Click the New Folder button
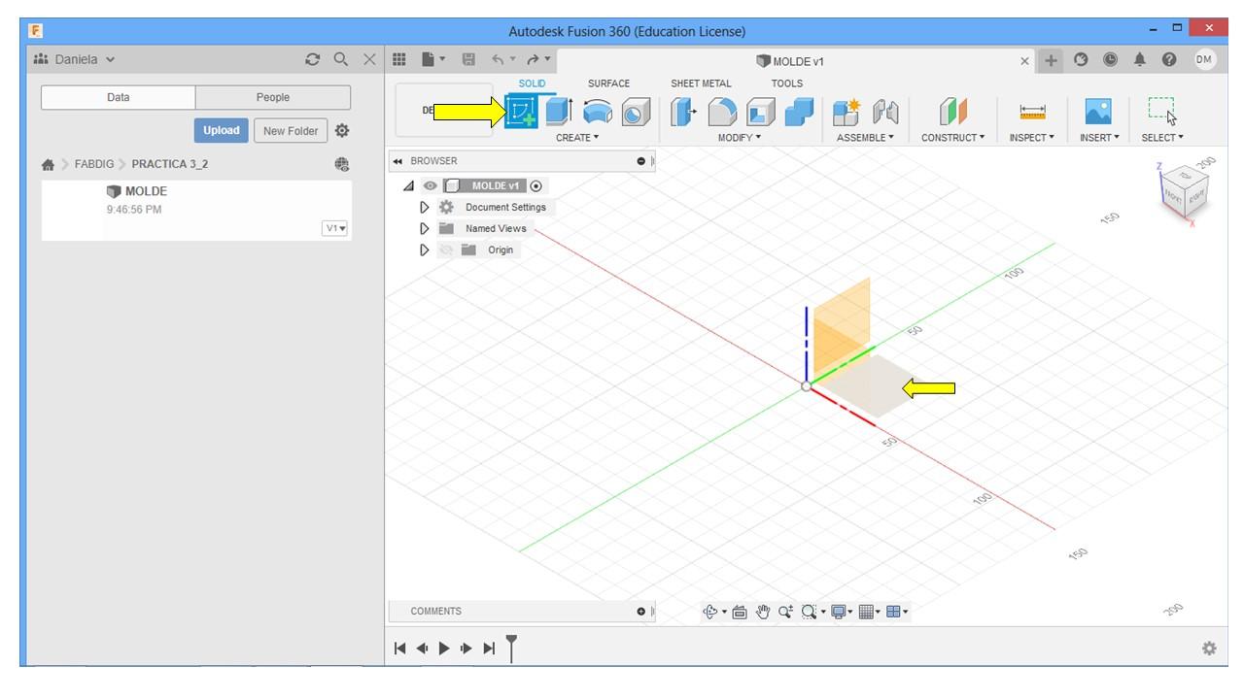Screen dimensions: 1244x699 291,130
